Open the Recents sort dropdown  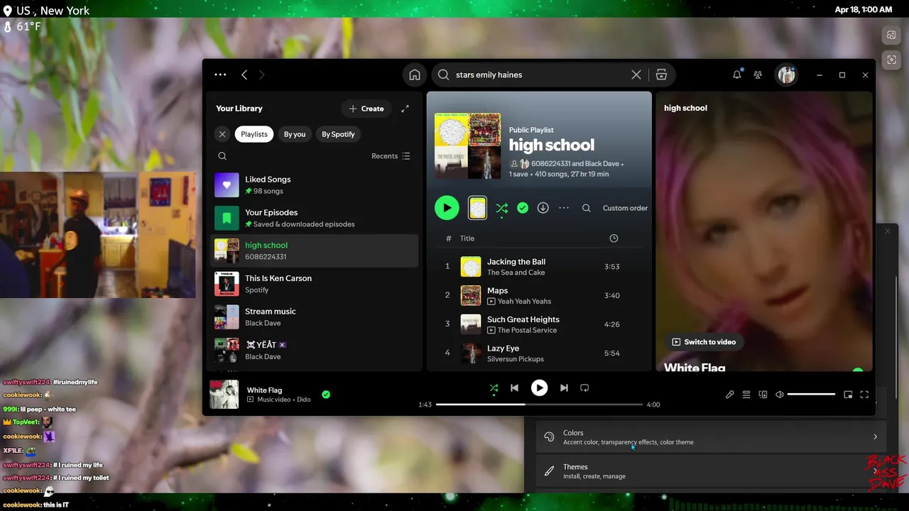pos(391,156)
